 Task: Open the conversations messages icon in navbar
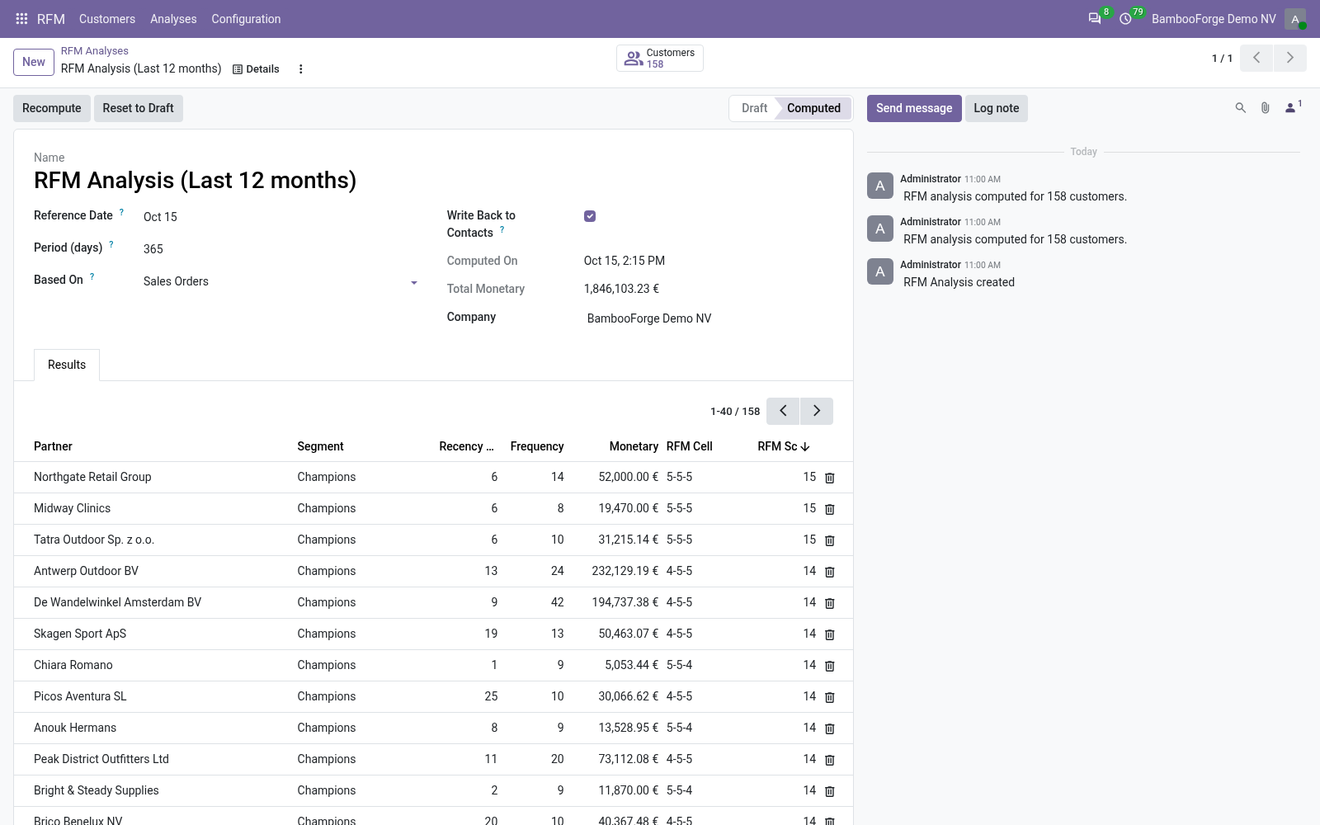tap(1095, 19)
